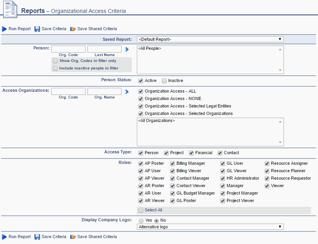
Task: Click the top Run Report play icon
Action: click(x=4, y=29)
